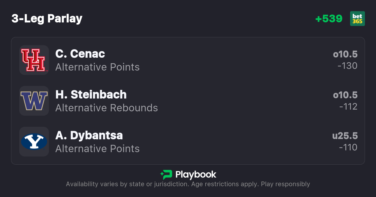Click the -110 odds for Dybantsa

point(348,147)
